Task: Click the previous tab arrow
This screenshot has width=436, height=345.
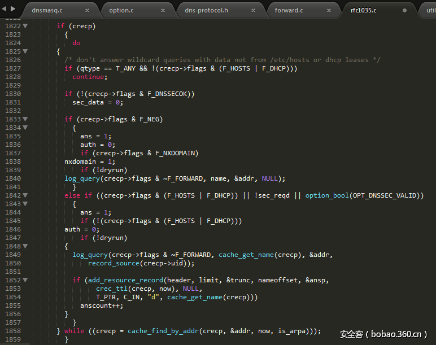Action: click(x=5, y=9)
